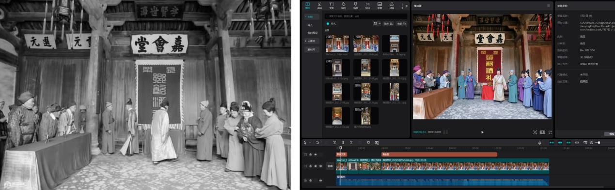The width and height of the screenshot is (615, 190).
Task: Open the Filters tab in the top toolbar
Action: (392, 5)
